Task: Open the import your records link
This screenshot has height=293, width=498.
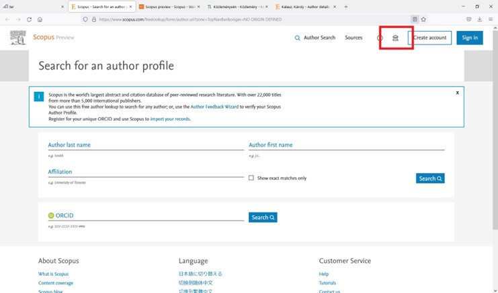Action: coord(170,119)
